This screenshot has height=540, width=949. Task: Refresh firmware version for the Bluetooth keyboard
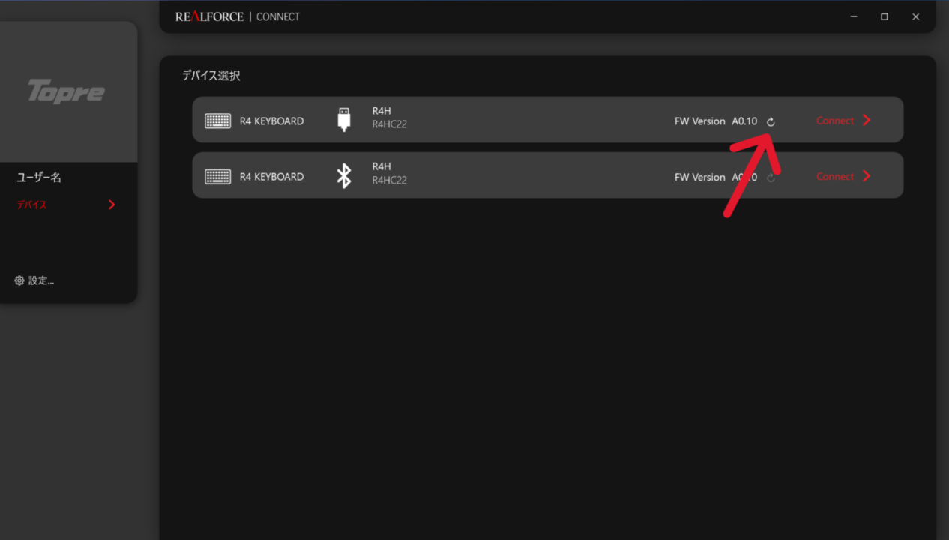771,178
